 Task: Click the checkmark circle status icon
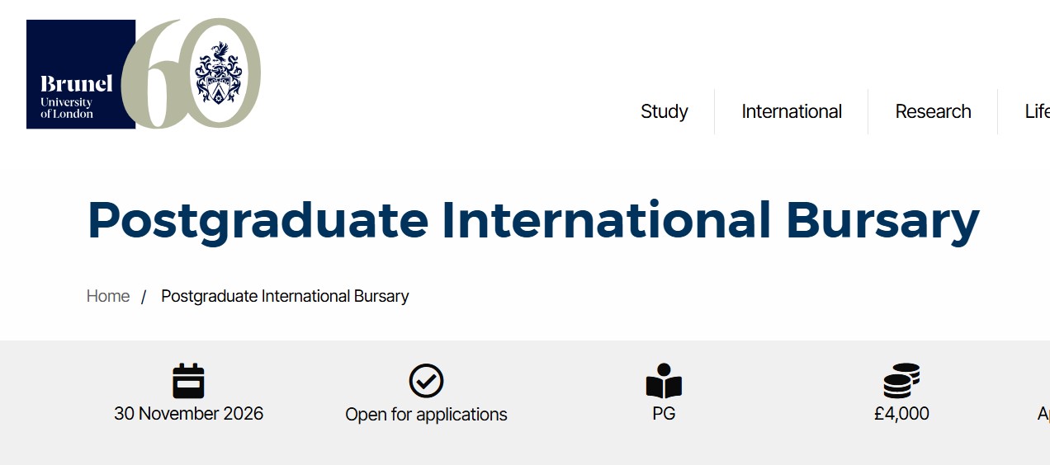(427, 381)
